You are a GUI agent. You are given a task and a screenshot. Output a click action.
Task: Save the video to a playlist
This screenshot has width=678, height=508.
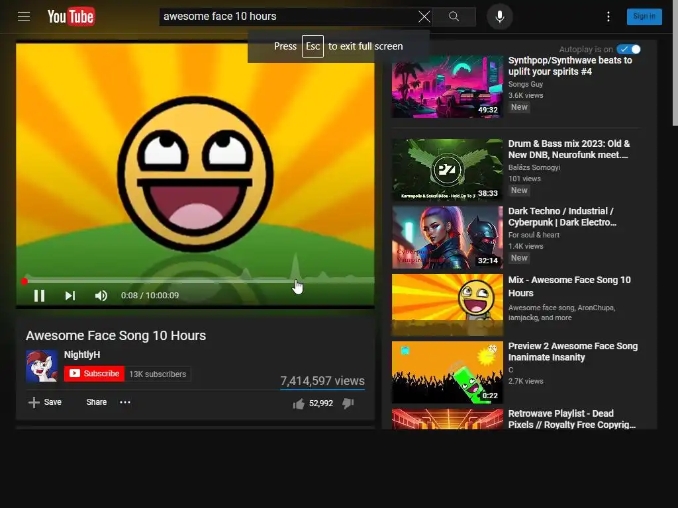point(45,402)
